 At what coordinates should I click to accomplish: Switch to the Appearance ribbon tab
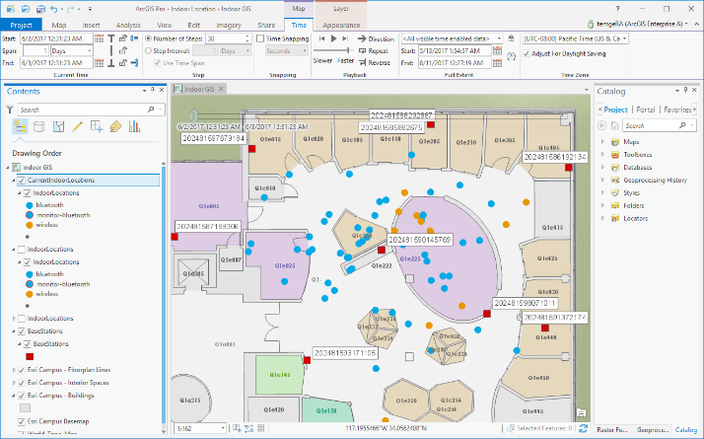tap(341, 26)
